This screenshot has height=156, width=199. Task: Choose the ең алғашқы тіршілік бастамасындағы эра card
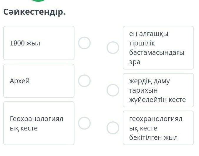(158, 48)
